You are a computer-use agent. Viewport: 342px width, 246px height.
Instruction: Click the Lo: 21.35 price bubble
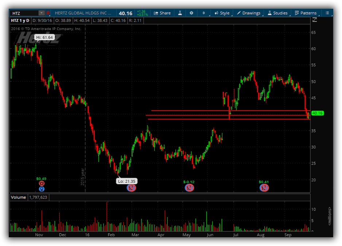coord(127,181)
